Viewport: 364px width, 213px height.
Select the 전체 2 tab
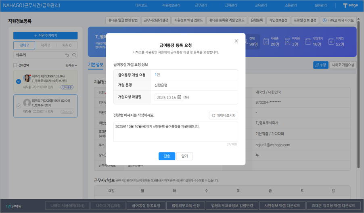pyautogui.click(x=24, y=45)
